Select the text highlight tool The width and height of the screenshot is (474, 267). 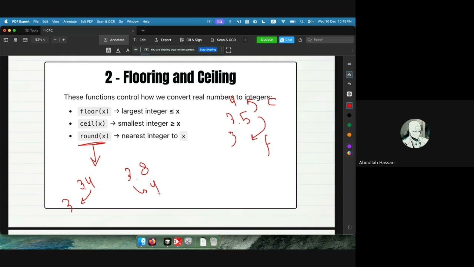(109, 50)
